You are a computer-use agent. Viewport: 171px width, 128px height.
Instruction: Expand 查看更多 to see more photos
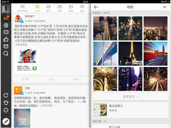[x=130, y=96]
